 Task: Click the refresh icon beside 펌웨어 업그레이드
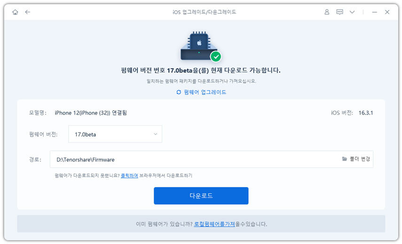[x=179, y=92]
